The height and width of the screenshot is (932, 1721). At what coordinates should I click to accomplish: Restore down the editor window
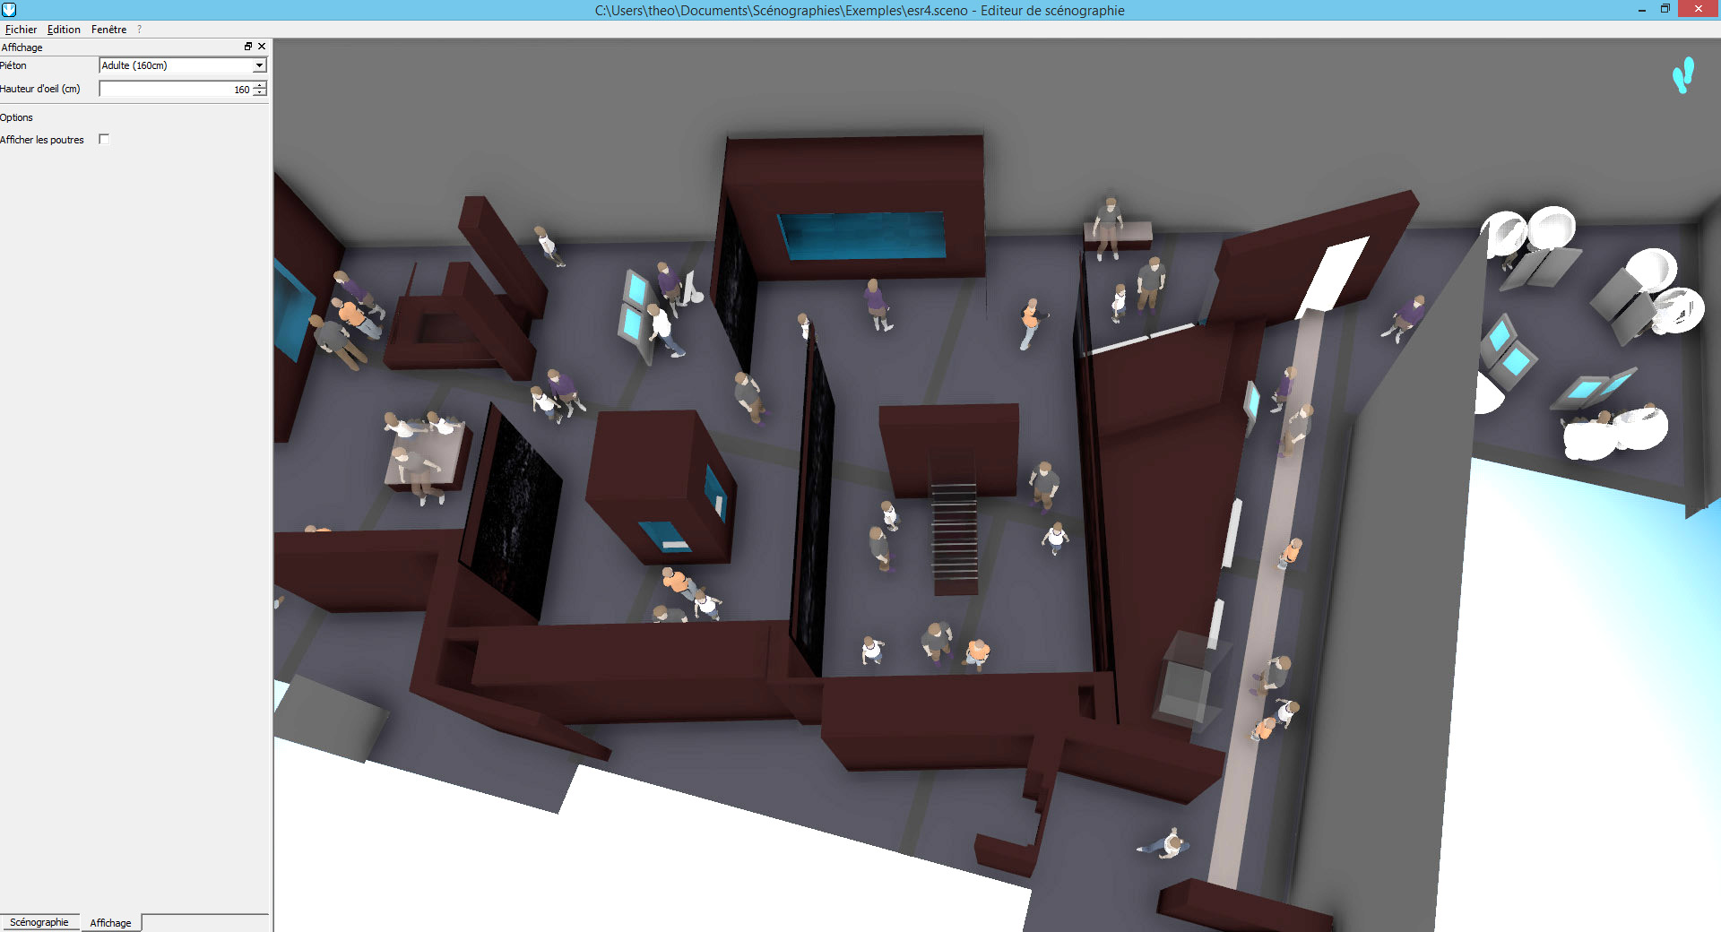1665,10
